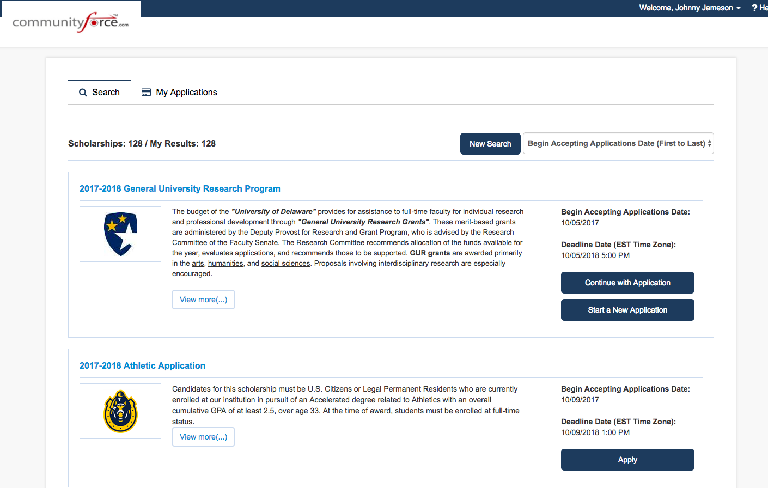Follow the full-time faculty link
This screenshot has height=488, width=768.
coord(426,211)
